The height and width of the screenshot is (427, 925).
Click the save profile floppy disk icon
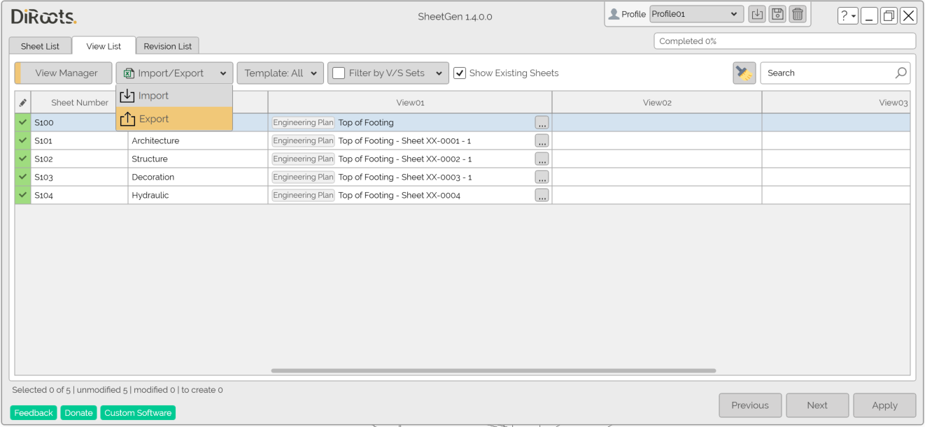(x=777, y=14)
